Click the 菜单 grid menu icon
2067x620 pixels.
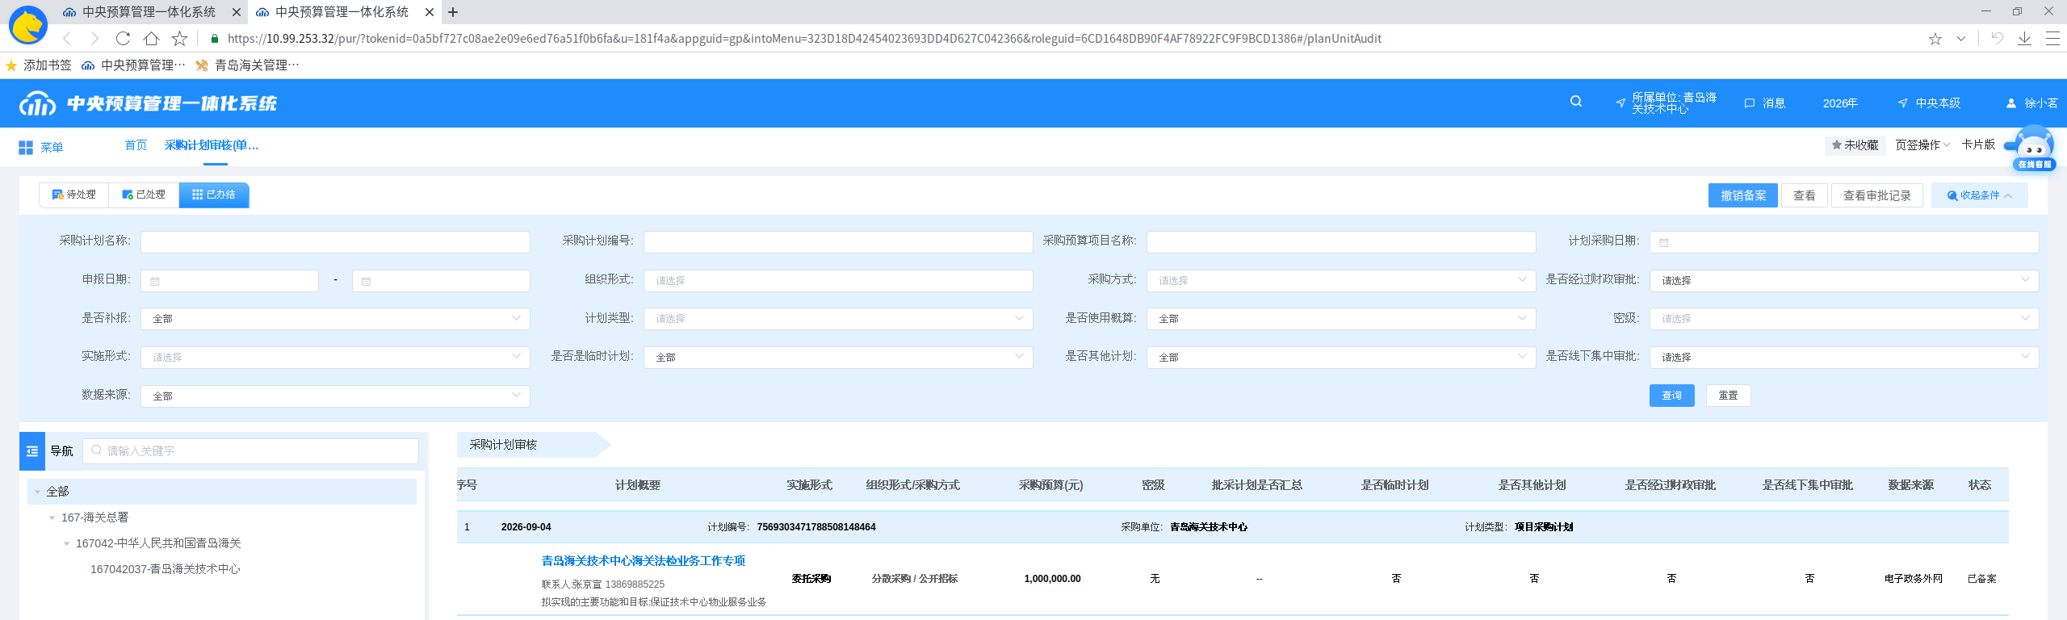tap(26, 148)
